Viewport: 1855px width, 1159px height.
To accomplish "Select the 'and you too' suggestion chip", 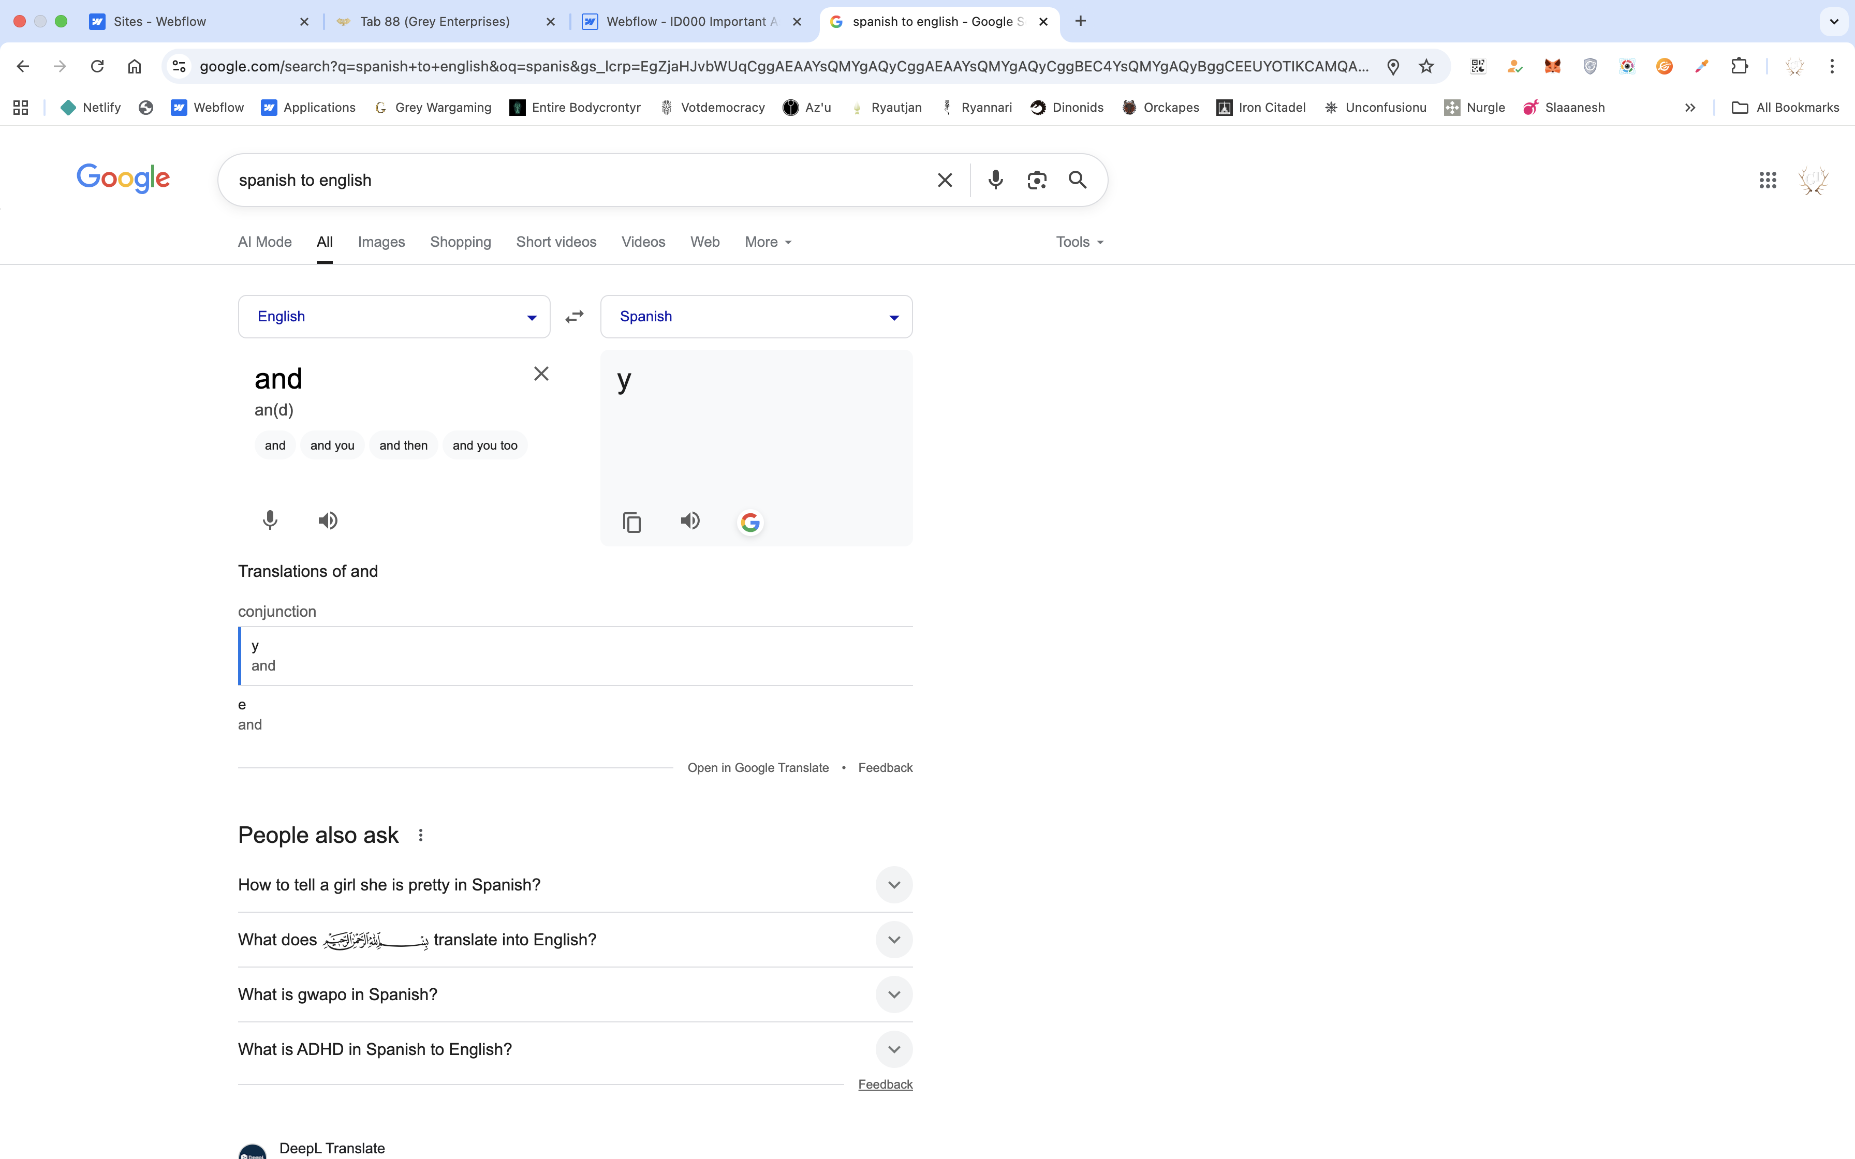I will pyautogui.click(x=484, y=445).
